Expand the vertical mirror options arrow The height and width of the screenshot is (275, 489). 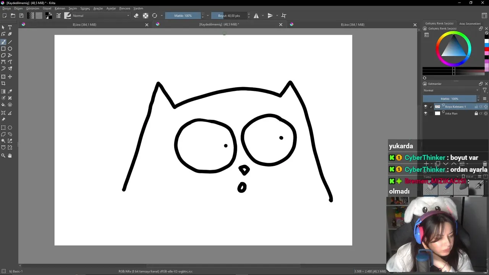(277, 16)
